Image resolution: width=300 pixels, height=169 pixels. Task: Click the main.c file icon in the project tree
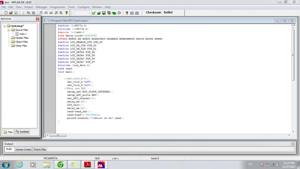point(17,34)
